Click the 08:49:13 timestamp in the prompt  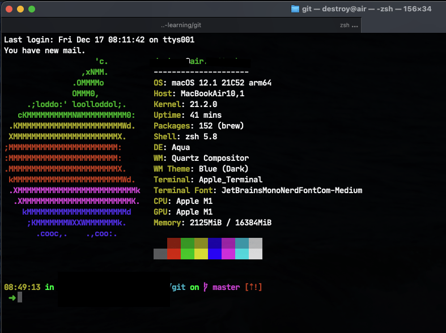coord(22,287)
